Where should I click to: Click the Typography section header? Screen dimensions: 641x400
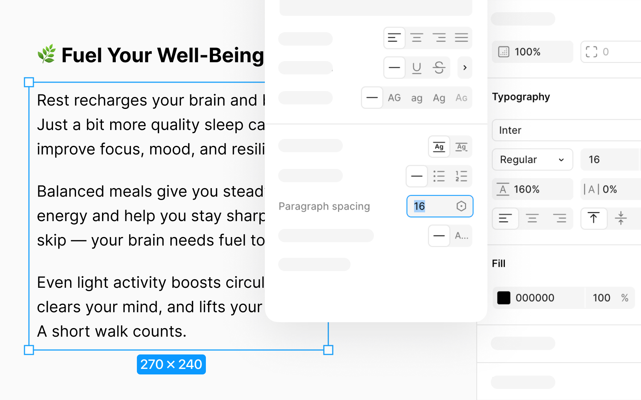coord(521,97)
